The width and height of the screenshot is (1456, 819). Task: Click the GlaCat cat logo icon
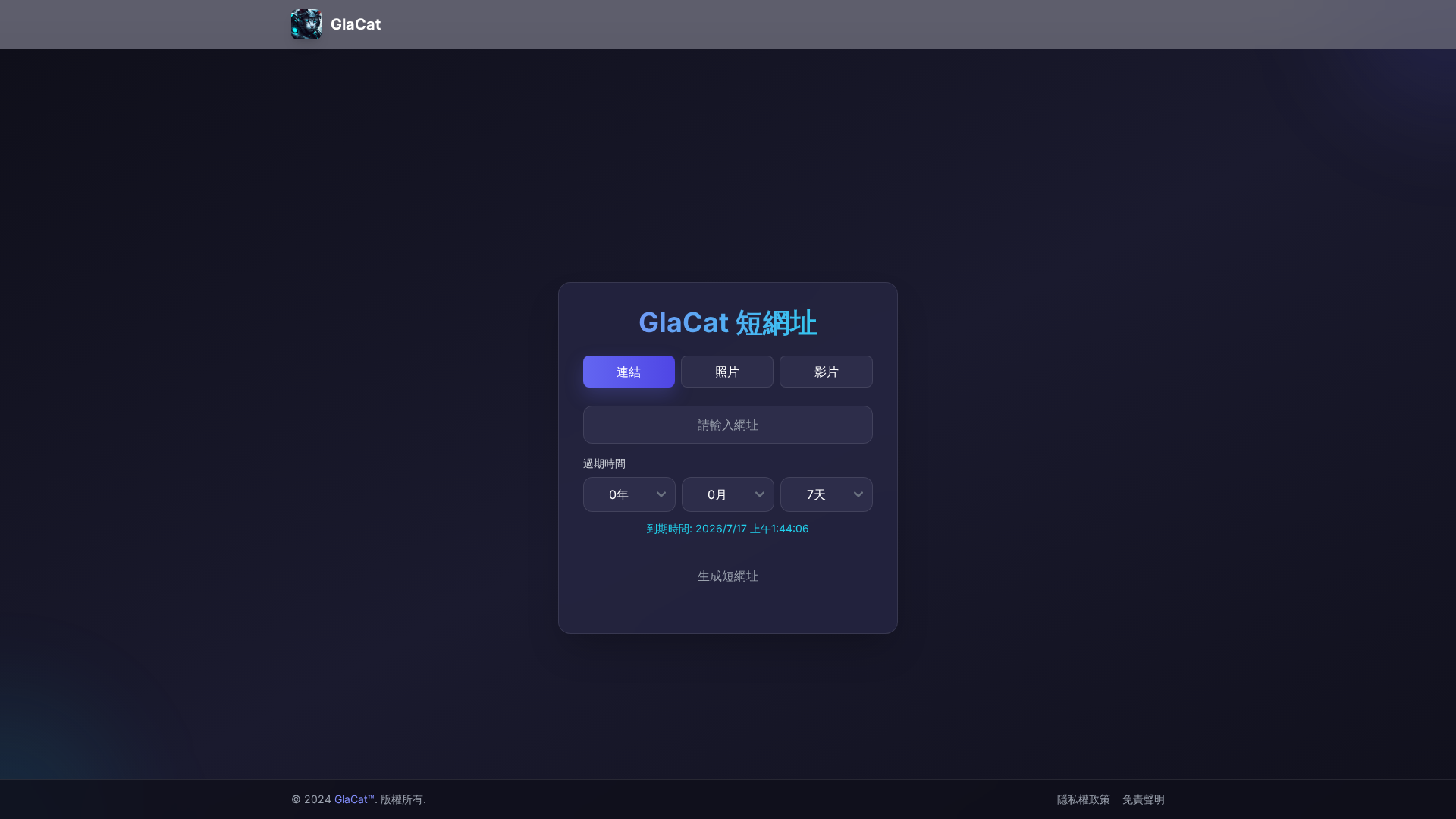(x=306, y=24)
